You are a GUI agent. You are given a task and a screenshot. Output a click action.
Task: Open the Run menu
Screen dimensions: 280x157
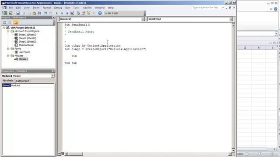pyautogui.click(x=68, y=8)
